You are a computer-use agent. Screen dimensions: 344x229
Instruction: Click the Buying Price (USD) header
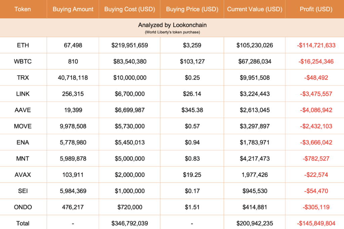(192, 9)
